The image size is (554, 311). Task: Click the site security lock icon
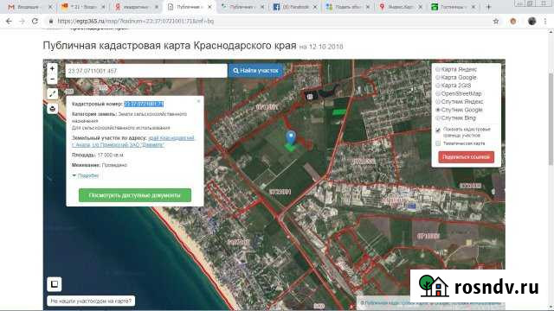click(51, 21)
